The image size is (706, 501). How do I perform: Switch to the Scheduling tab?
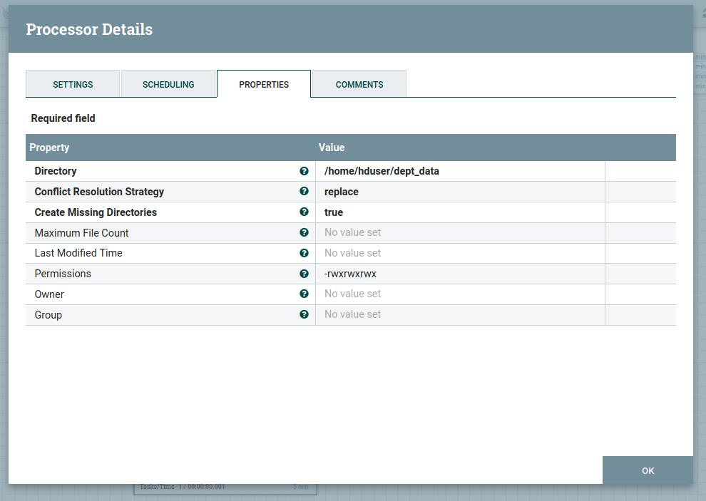click(x=168, y=84)
